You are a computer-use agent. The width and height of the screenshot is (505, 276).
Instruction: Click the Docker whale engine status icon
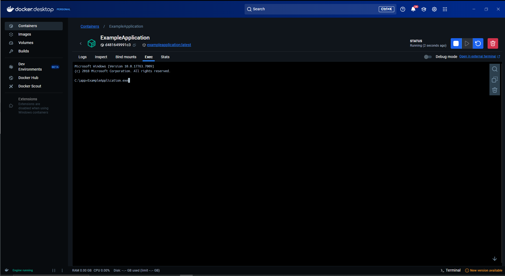(7, 270)
